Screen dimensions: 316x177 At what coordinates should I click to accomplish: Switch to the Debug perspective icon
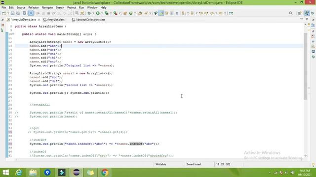point(313,13)
